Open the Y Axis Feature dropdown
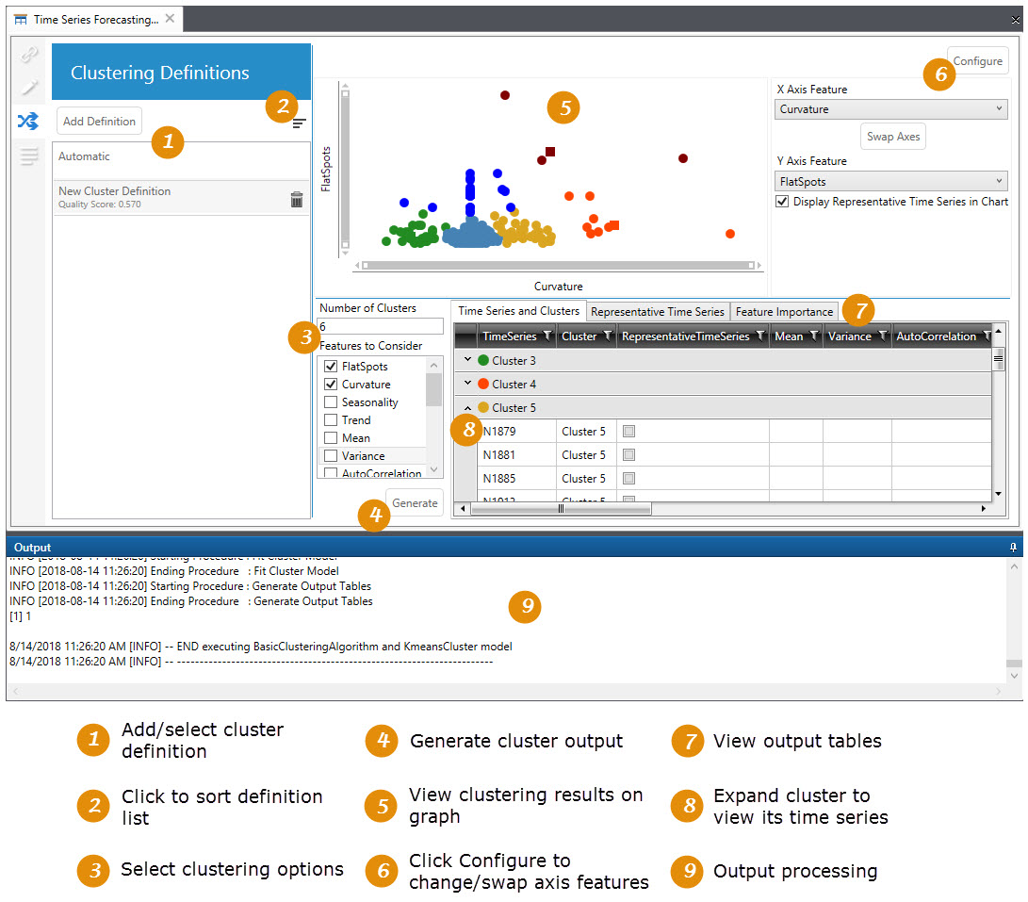The height and width of the screenshot is (902, 1028). (890, 182)
